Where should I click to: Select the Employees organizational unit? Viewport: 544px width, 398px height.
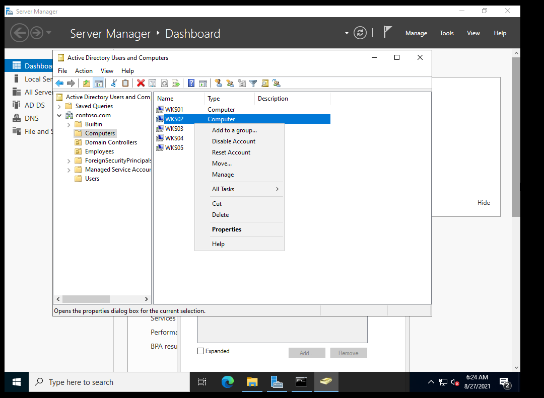100,151
